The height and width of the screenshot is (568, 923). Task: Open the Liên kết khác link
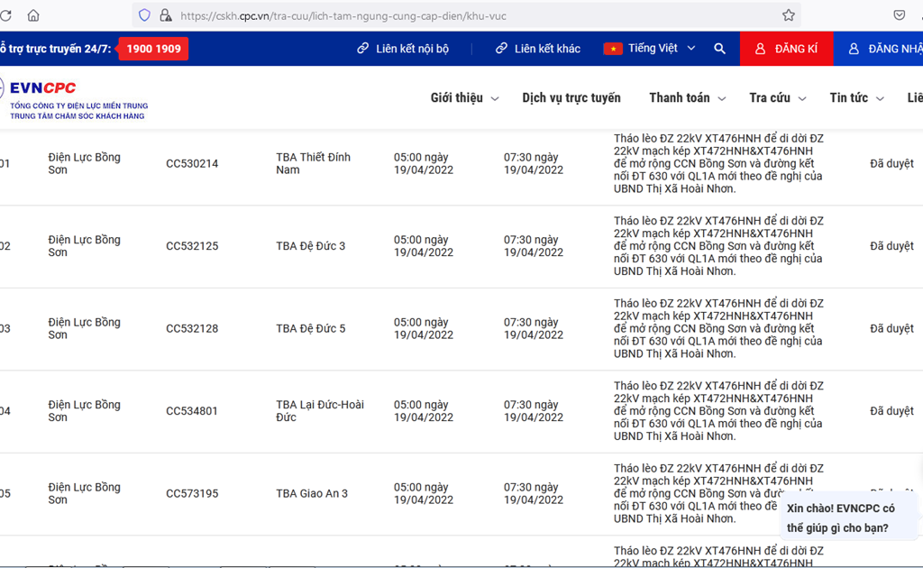coord(538,49)
